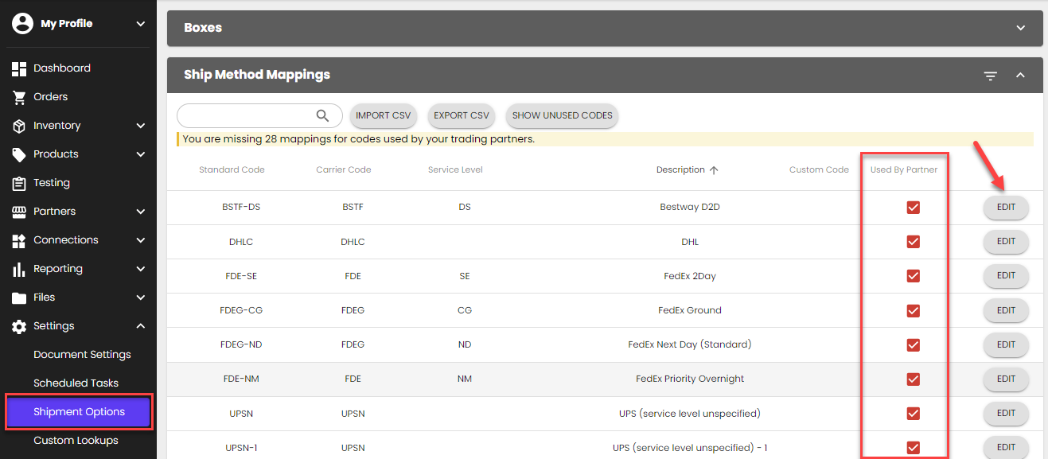Open Document Settings in the sidebar
1048x459 pixels.
click(82, 355)
